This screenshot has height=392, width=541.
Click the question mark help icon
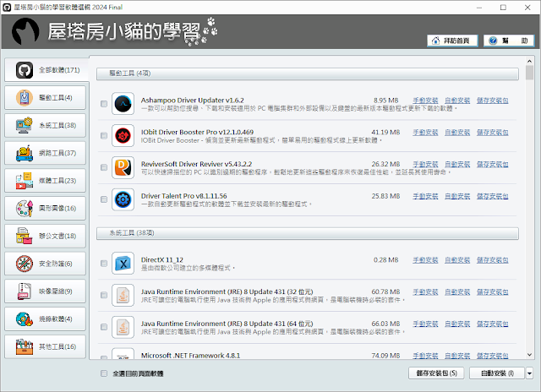493,41
